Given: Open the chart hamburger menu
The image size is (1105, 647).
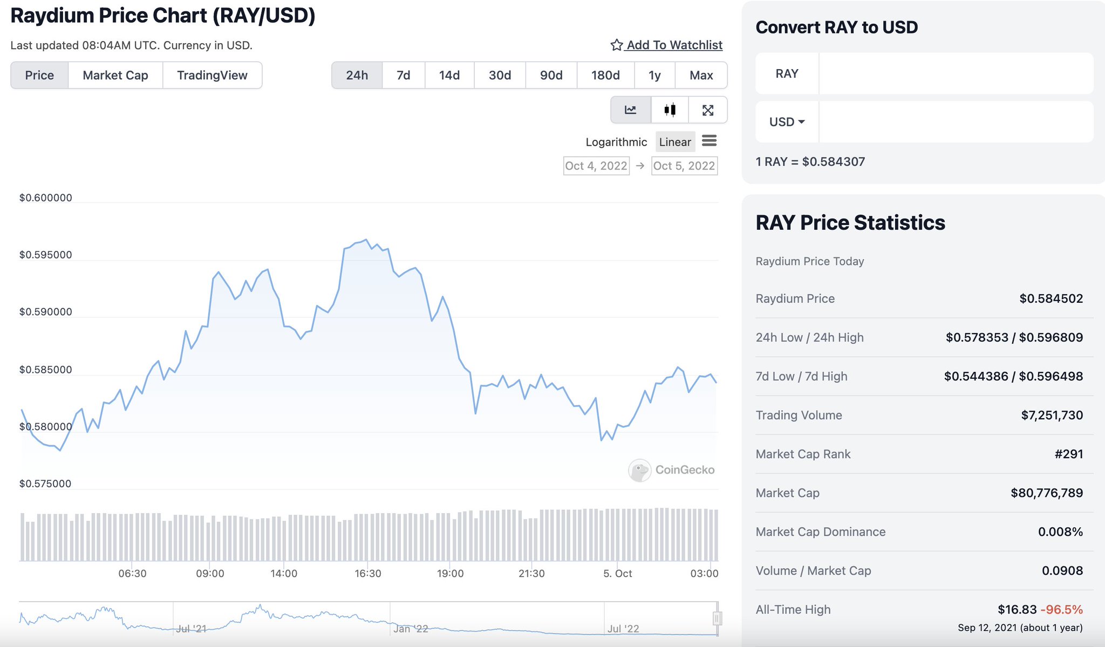Looking at the screenshot, I should [710, 141].
